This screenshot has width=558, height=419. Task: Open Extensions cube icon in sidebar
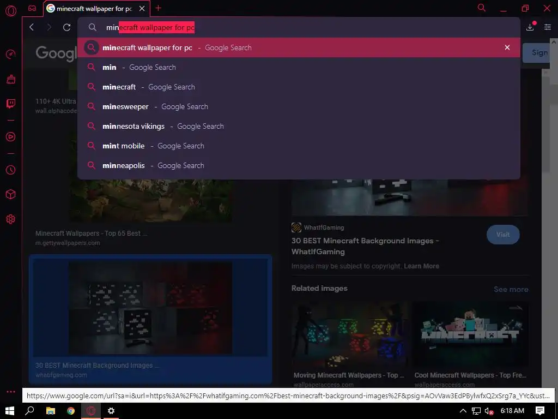tap(11, 194)
